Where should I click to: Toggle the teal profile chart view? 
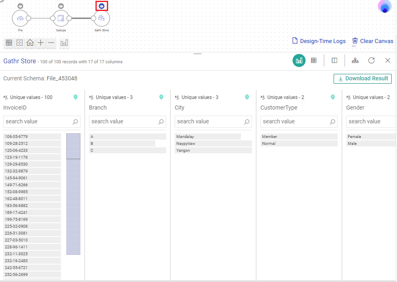pos(299,60)
